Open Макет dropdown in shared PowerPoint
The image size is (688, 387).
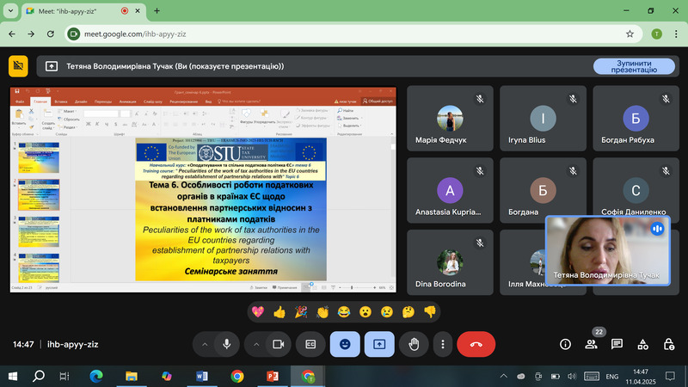[68, 112]
